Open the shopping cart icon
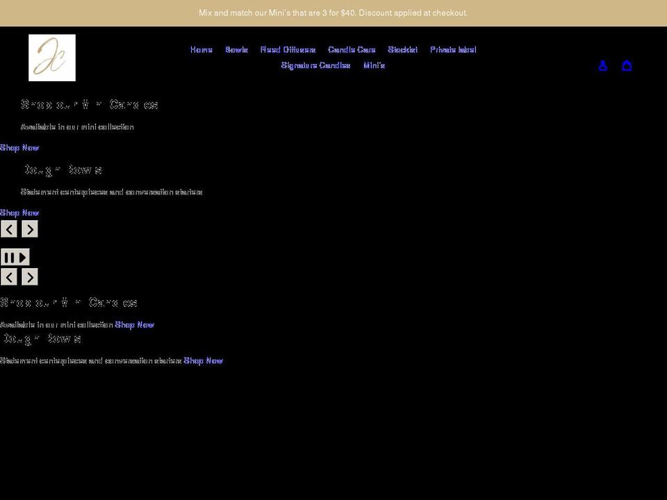The height and width of the screenshot is (500, 667). point(627,65)
